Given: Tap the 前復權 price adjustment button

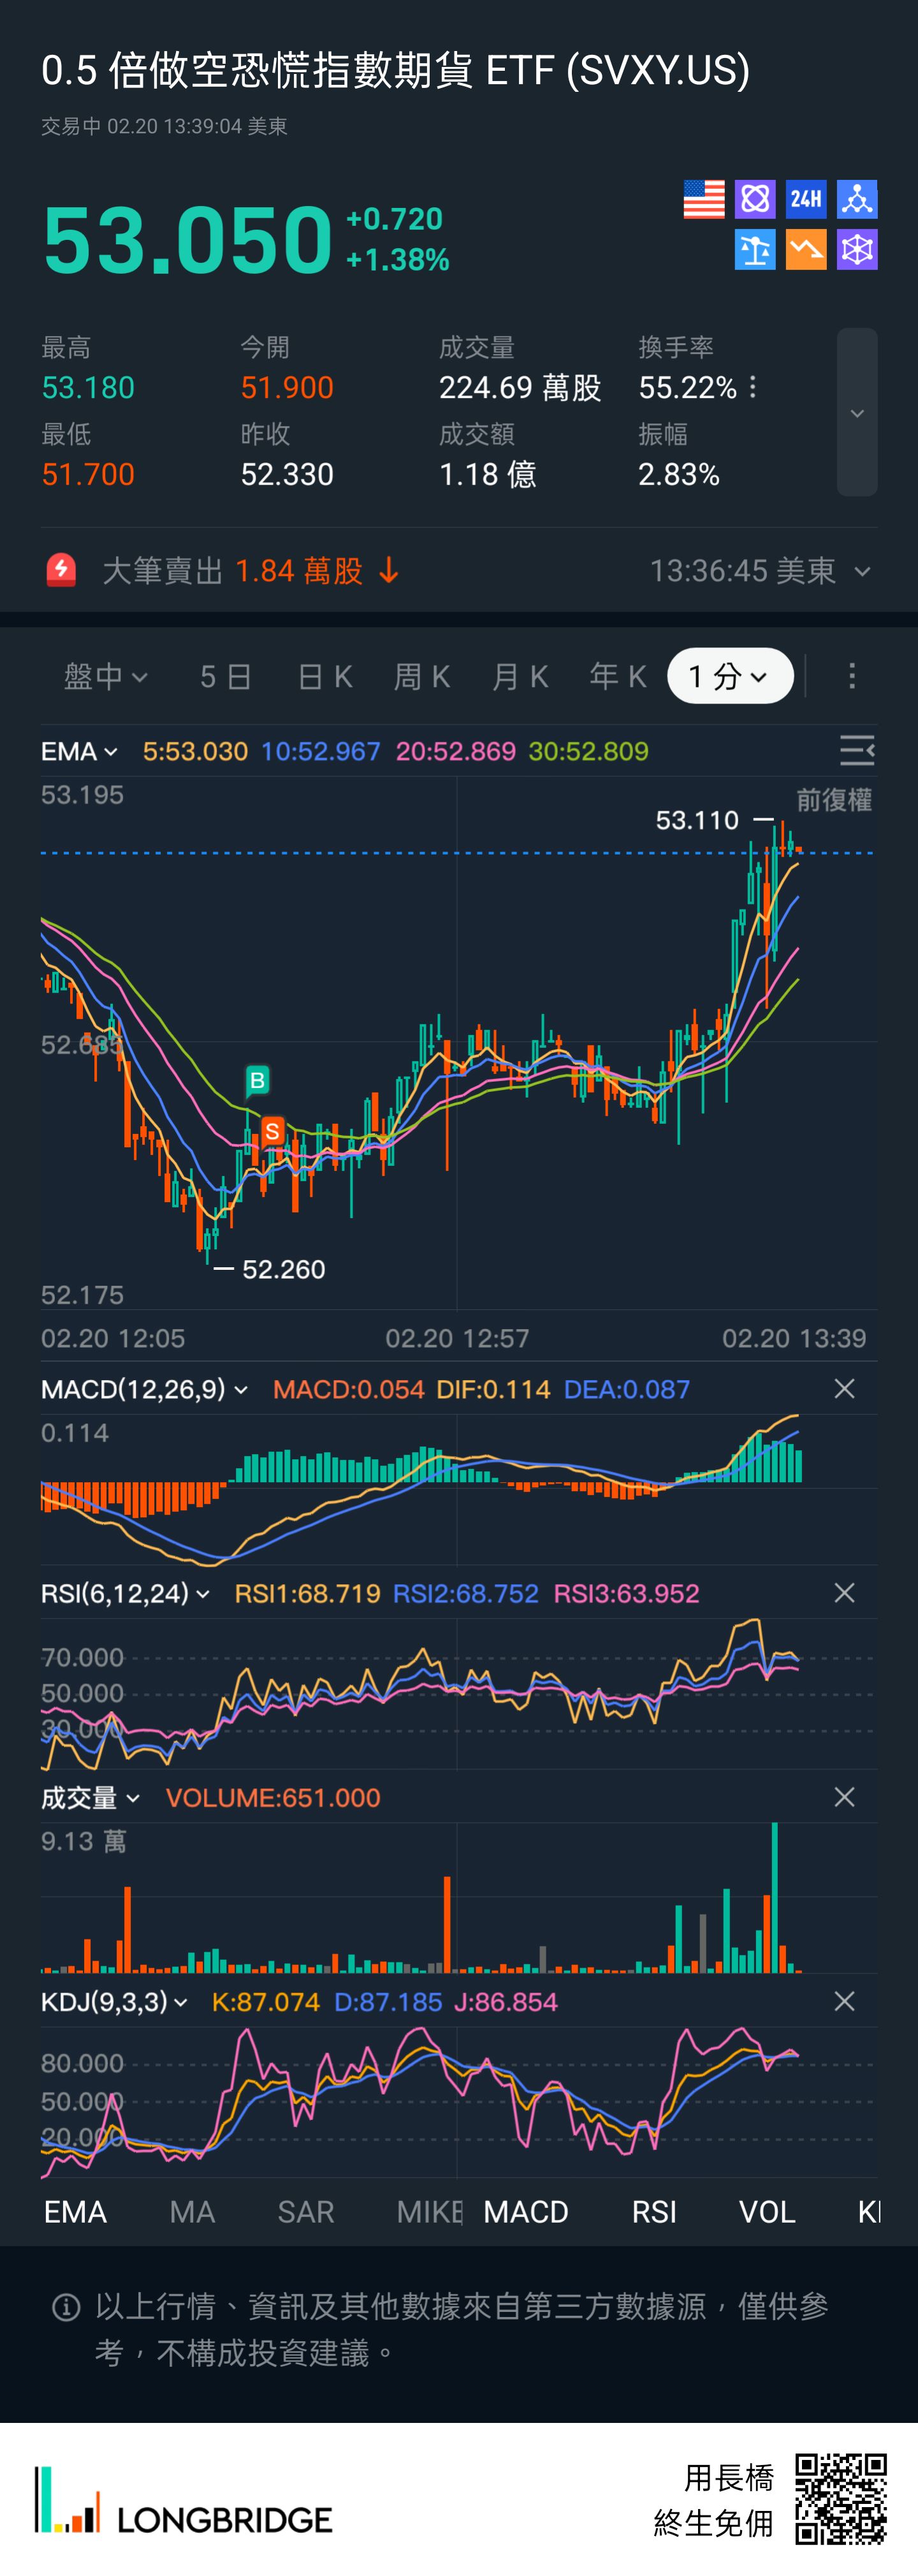Looking at the screenshot, I should pyautogui.click(x=833, y=800).
